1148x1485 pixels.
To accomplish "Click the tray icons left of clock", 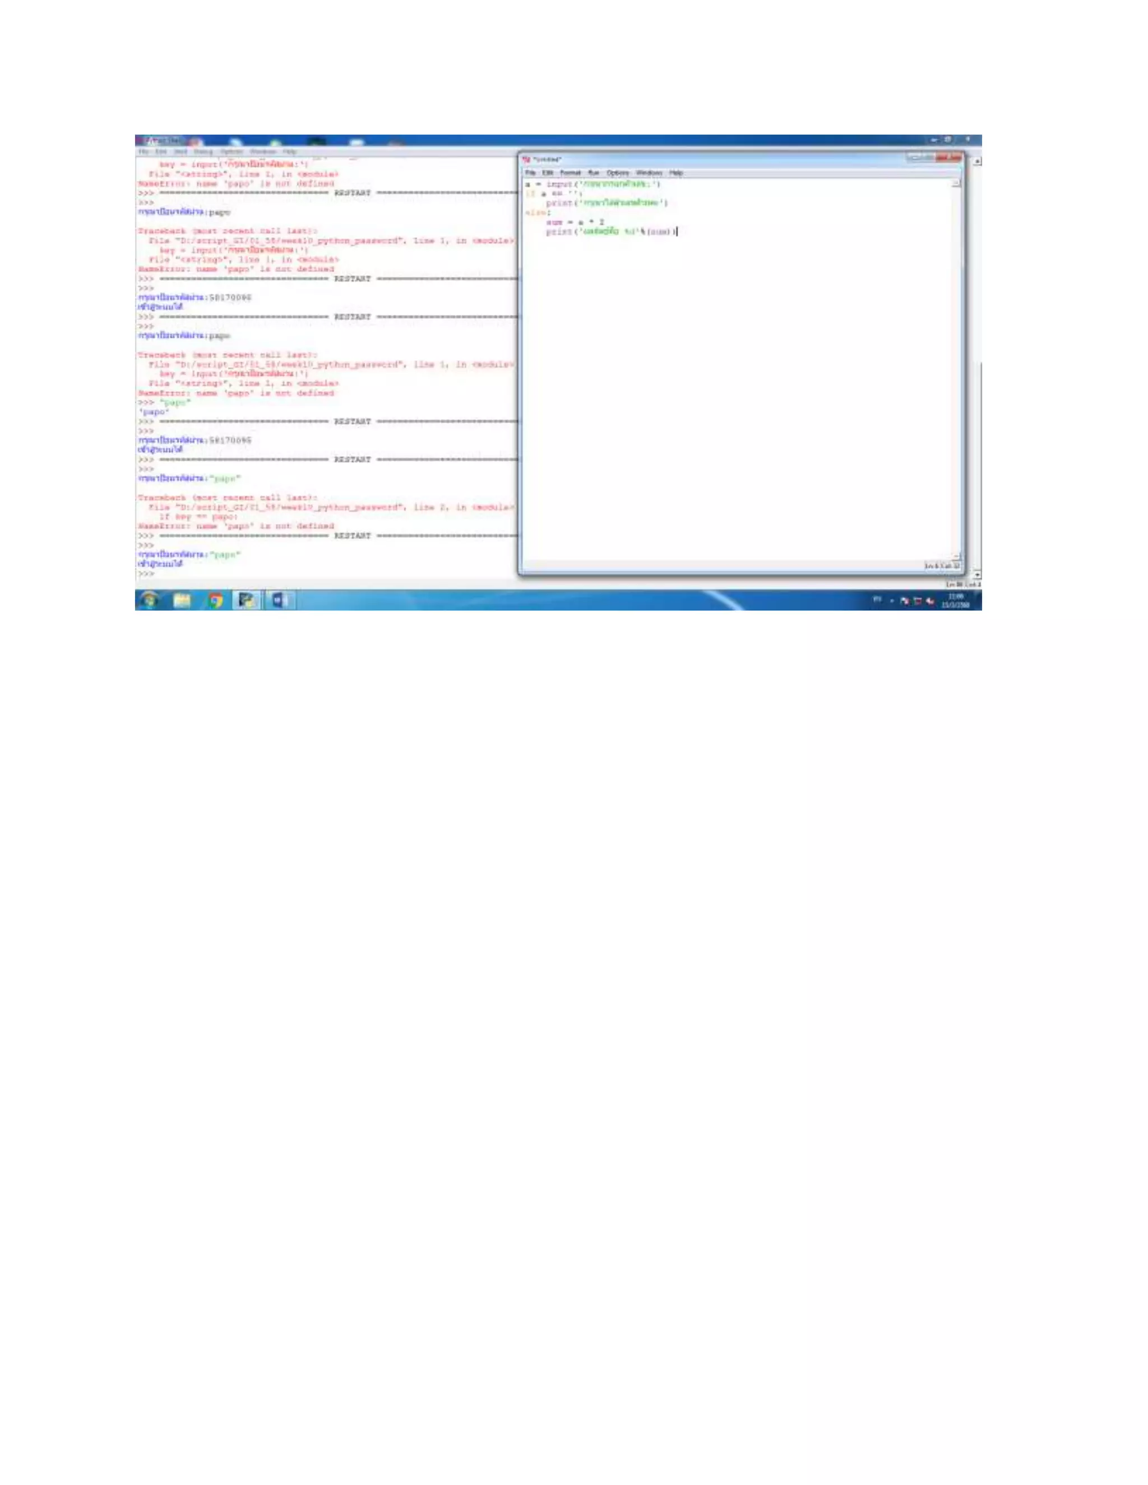I will coord(916,601).
